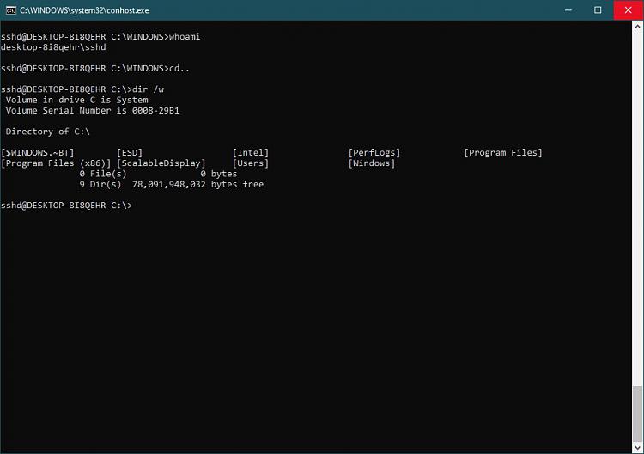Click the scrollbar up arrow
Screen dimensions: 644x454
[637, 26]
